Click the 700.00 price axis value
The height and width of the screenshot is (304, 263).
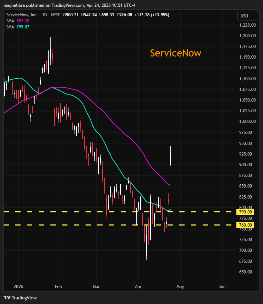click(246, 250)
